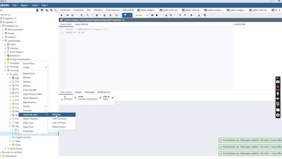The width and height of the screenshot is (282, 159).
Task: Click the recorder settings gear icon
Action: pyautogui.click(x=278, y=115)
